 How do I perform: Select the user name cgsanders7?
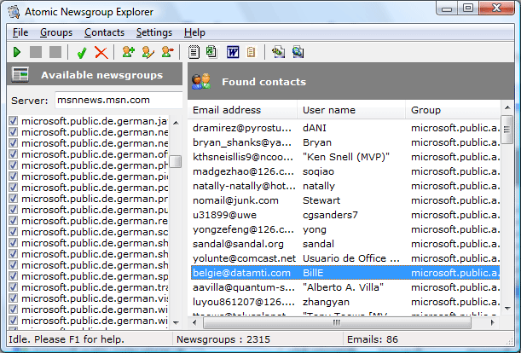[330, 215]
